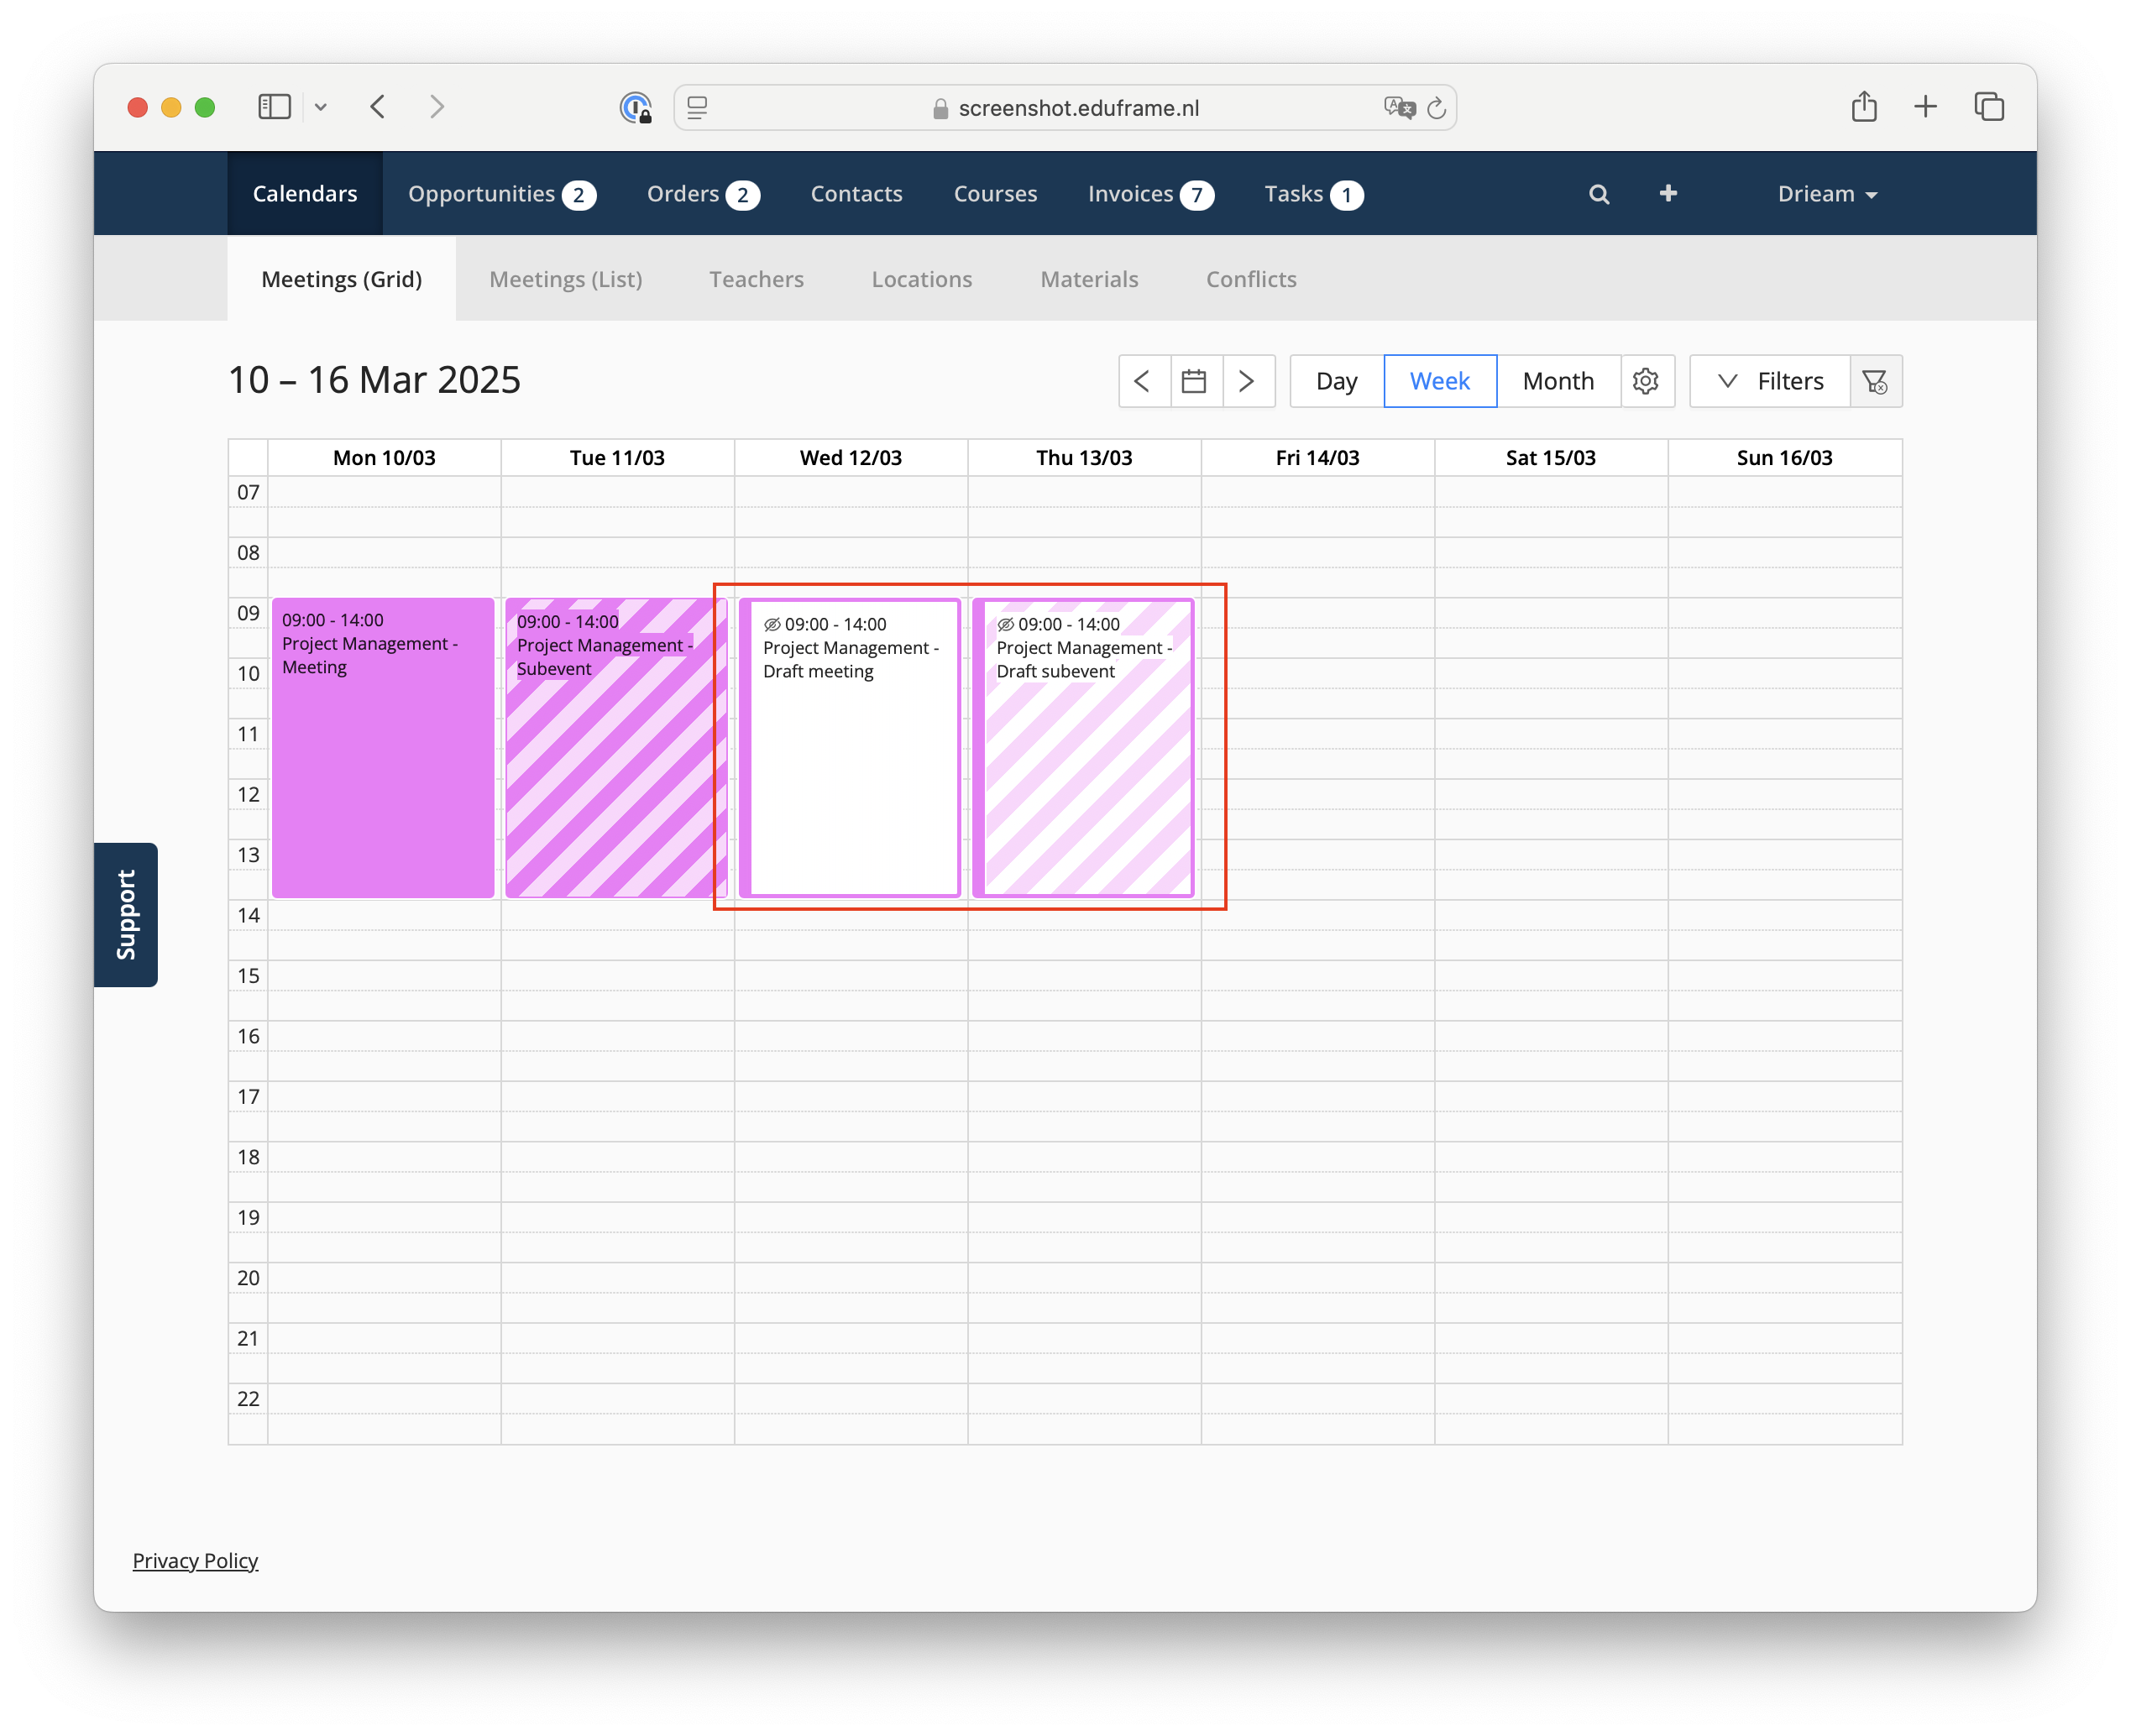The image size is (2131, 1736).
Task: Open the Opportunities nav item
Action: tap(501, 193)
